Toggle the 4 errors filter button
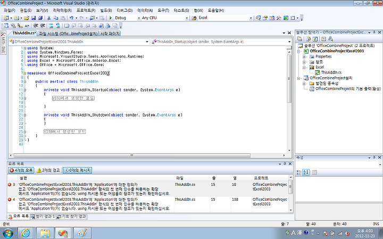The height and width of the screenshot is (239, 383). coord(21,170)
